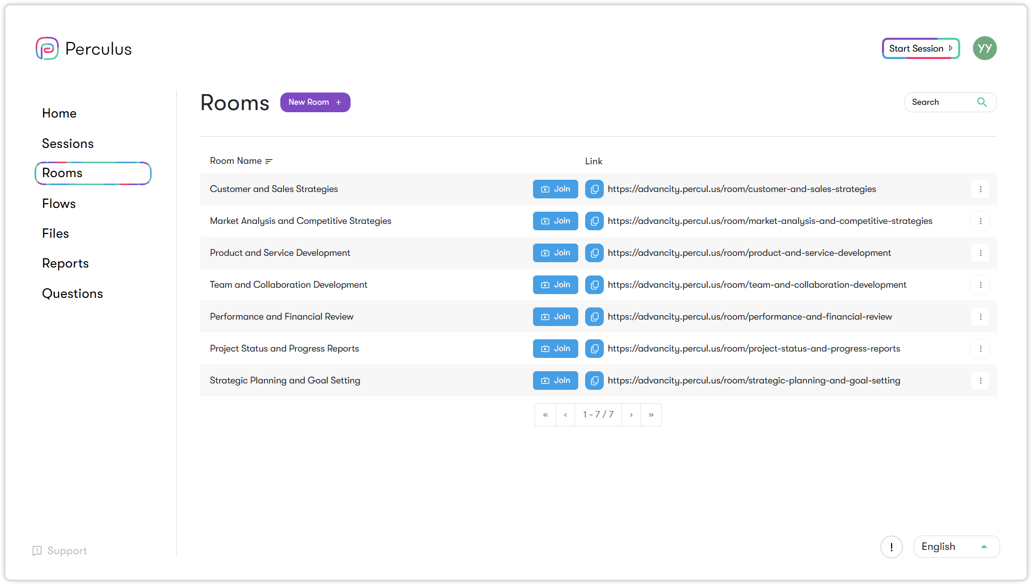The width and height of the screenshot is (1032, 585).
Task: Go to Sessions in sidebar
Action: (x=68, y=144)
